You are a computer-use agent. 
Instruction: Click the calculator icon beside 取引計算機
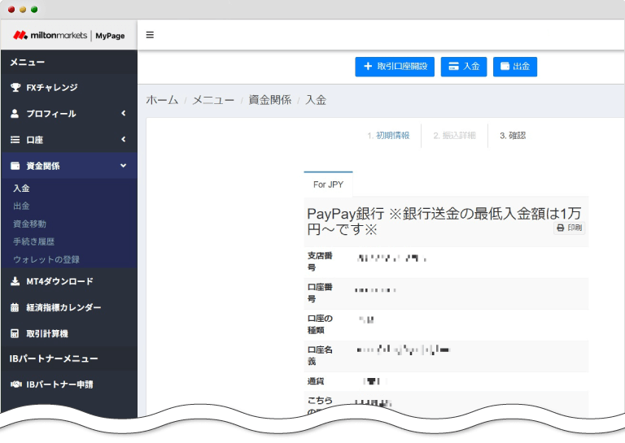pyautogui.click(x=15, y=333)
